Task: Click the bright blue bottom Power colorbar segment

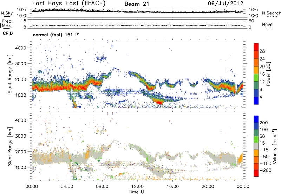Action: tap(256, 101)
